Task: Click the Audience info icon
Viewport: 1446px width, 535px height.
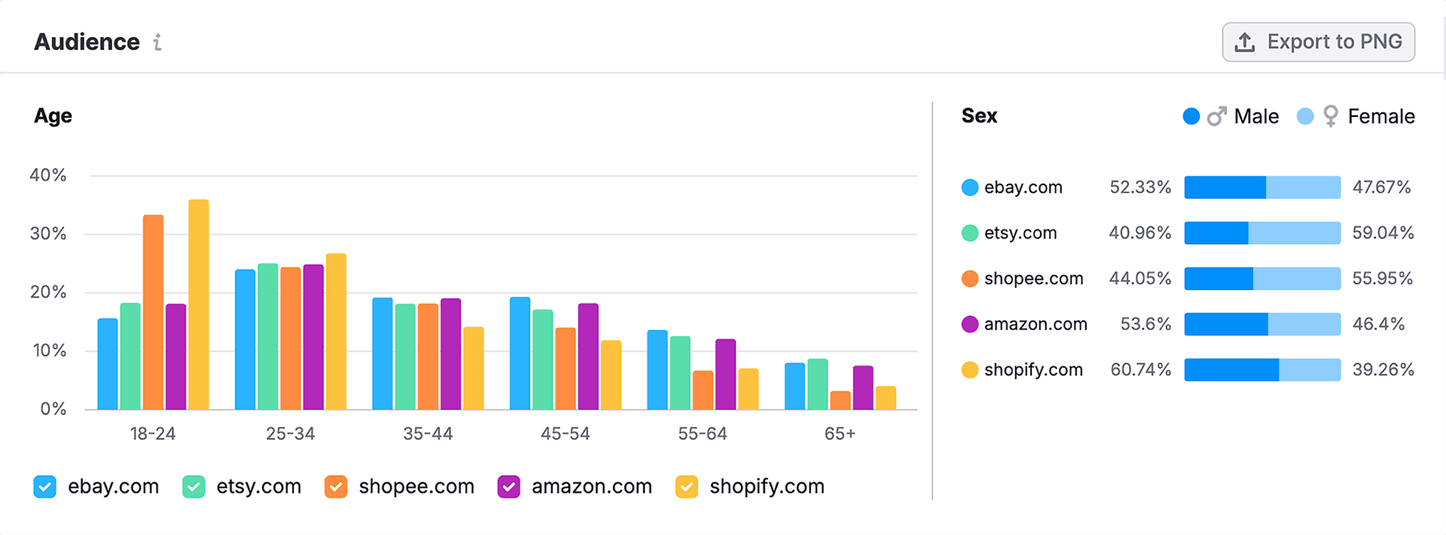Action: 157,42
